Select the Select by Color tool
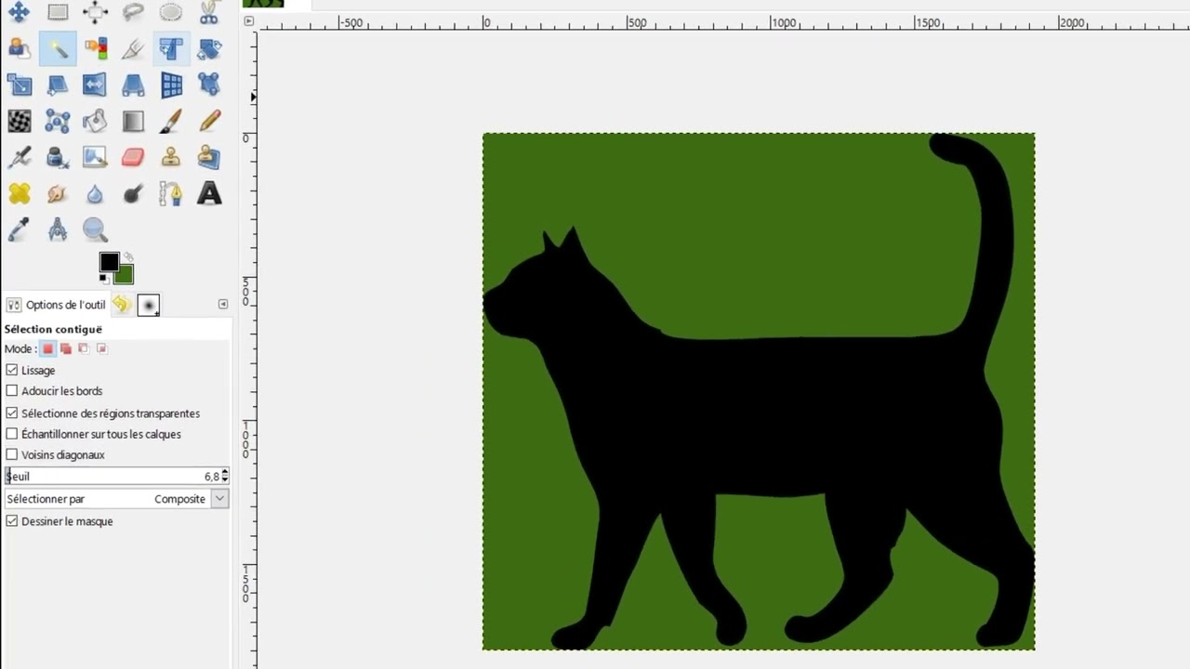Viewport: 1190px width, 669px height. click(95, 48)
